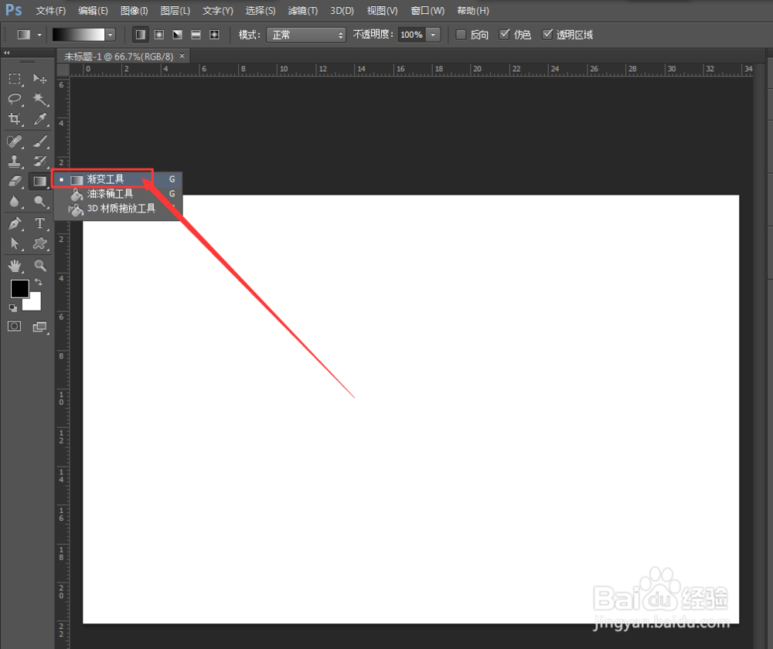Close the 未标题-1 document tab

(182, 56)
